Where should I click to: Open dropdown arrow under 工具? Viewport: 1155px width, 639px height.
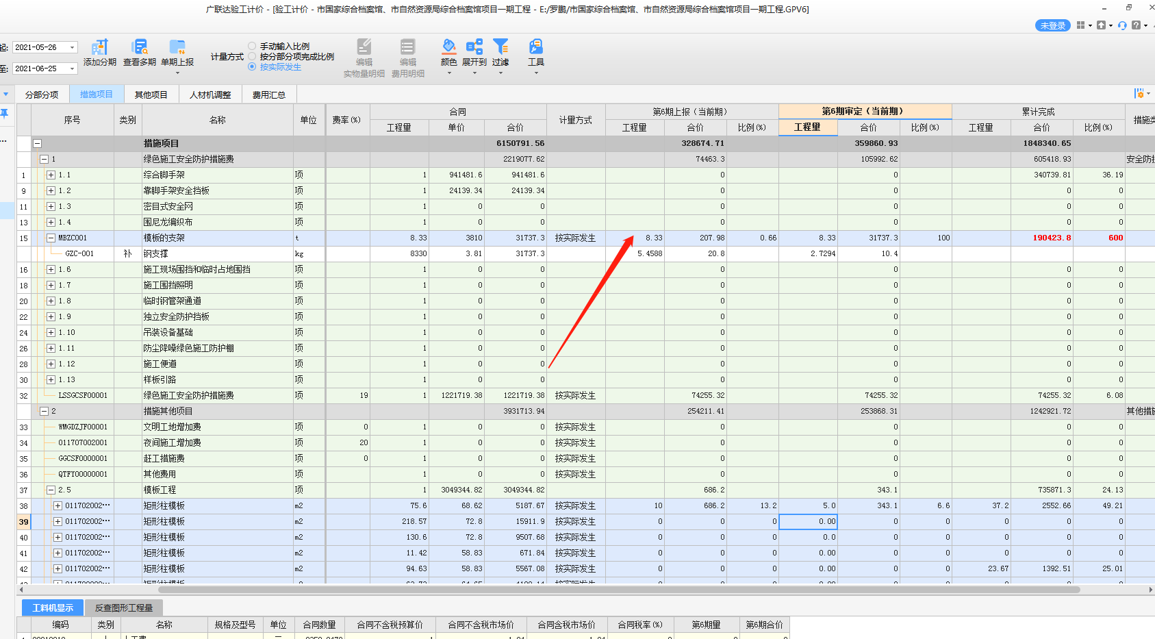536,73
